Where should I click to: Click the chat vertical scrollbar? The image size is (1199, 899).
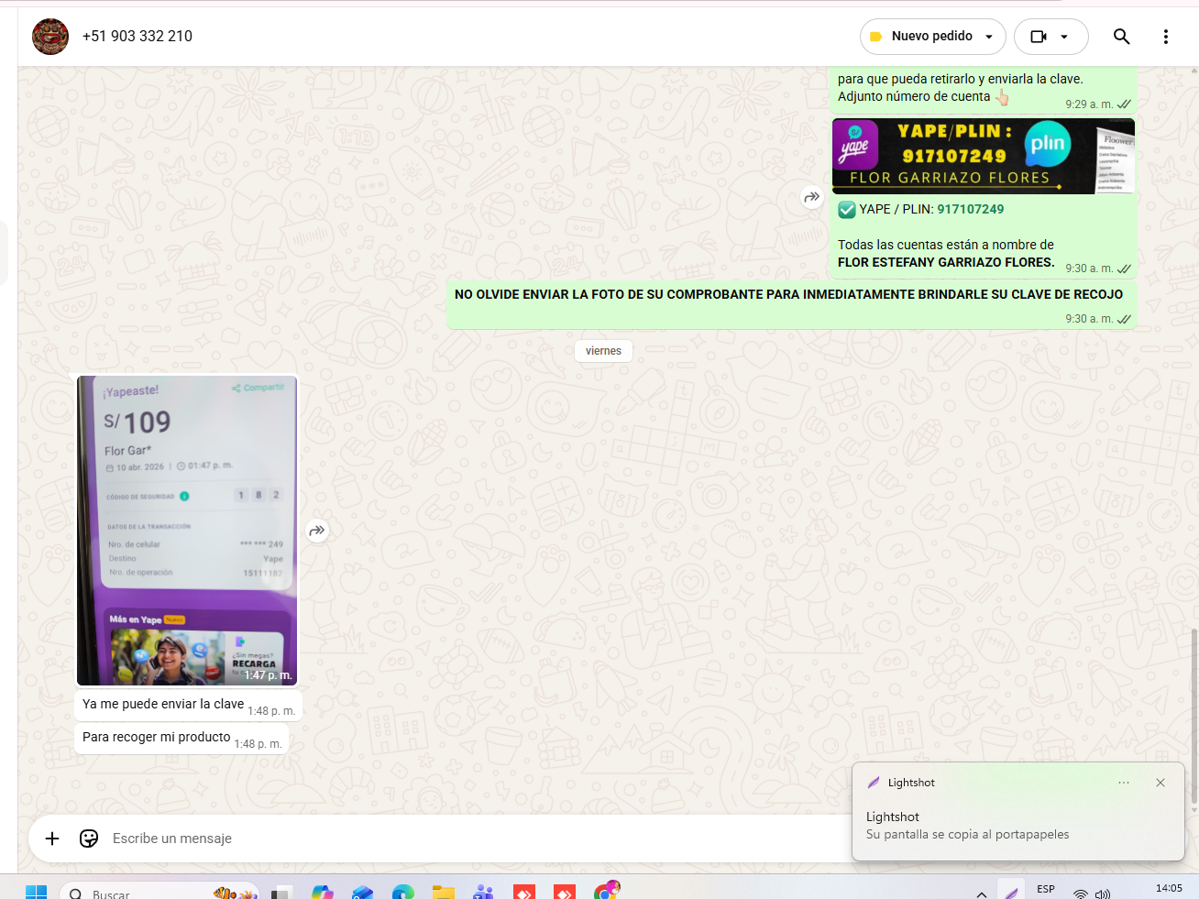pos(1193,715)
